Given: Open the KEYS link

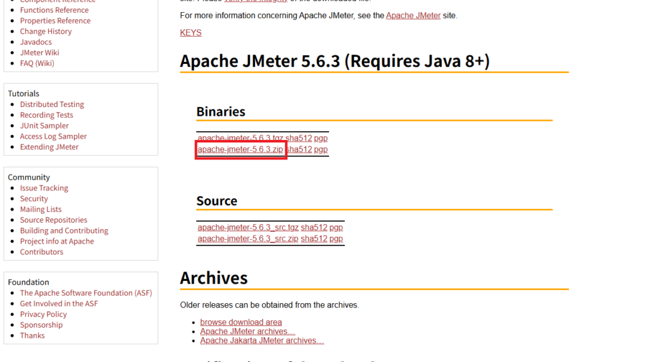Looking at the screenshot, I should (x=190, y=33).
